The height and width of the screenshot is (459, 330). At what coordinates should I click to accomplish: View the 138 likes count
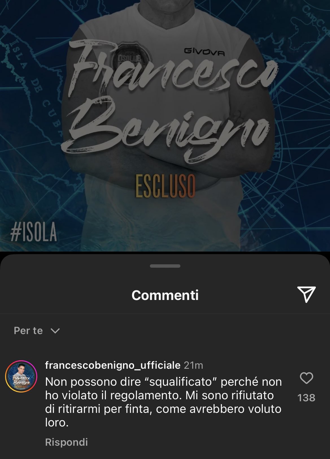(306, 398)
